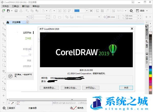The width and height of the screenshot is (153, 112).
Task: Click the Undo arrow icon
Action: tap(43, 11)
